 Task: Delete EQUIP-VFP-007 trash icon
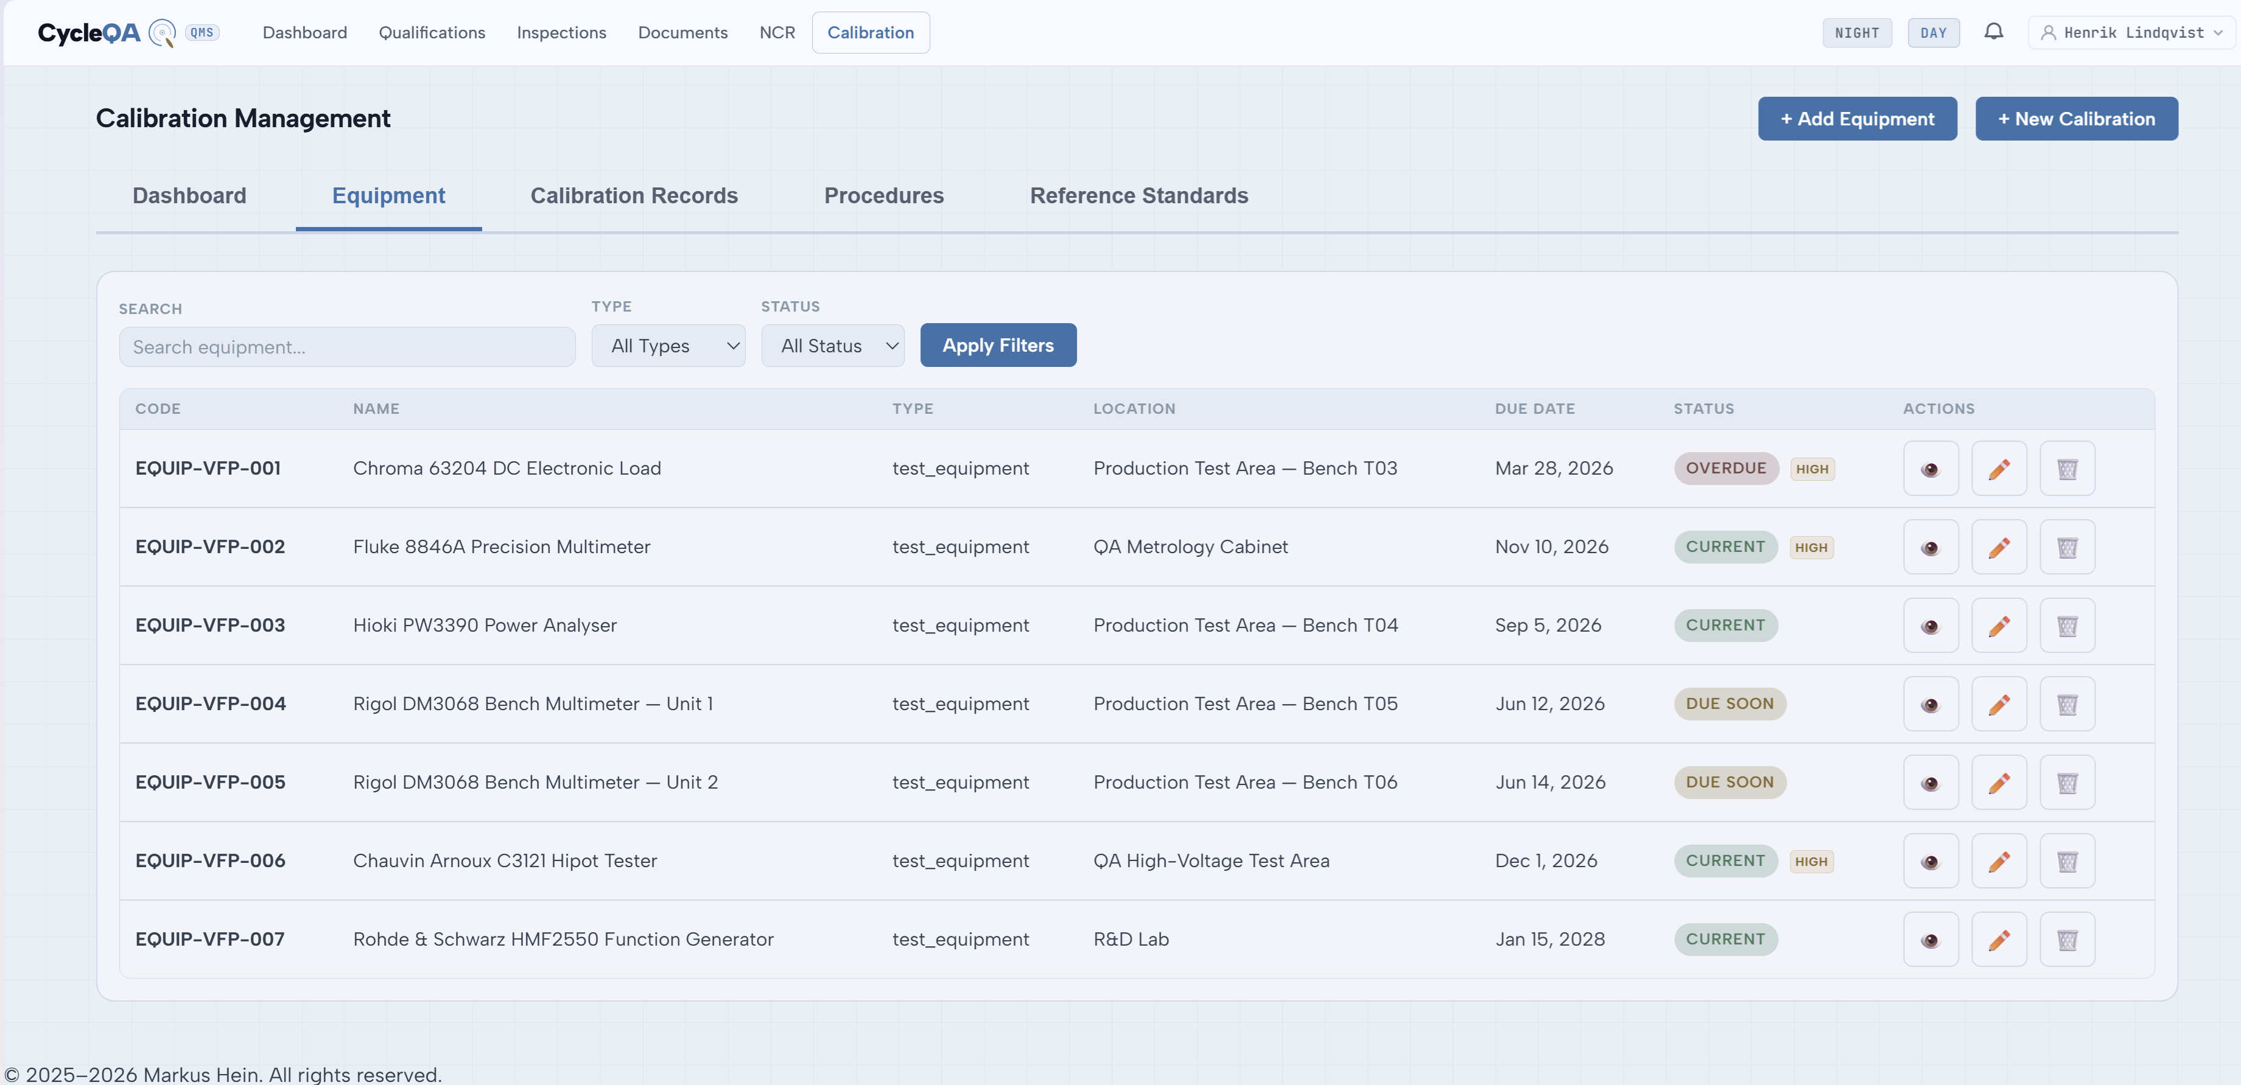(2067, 939)
